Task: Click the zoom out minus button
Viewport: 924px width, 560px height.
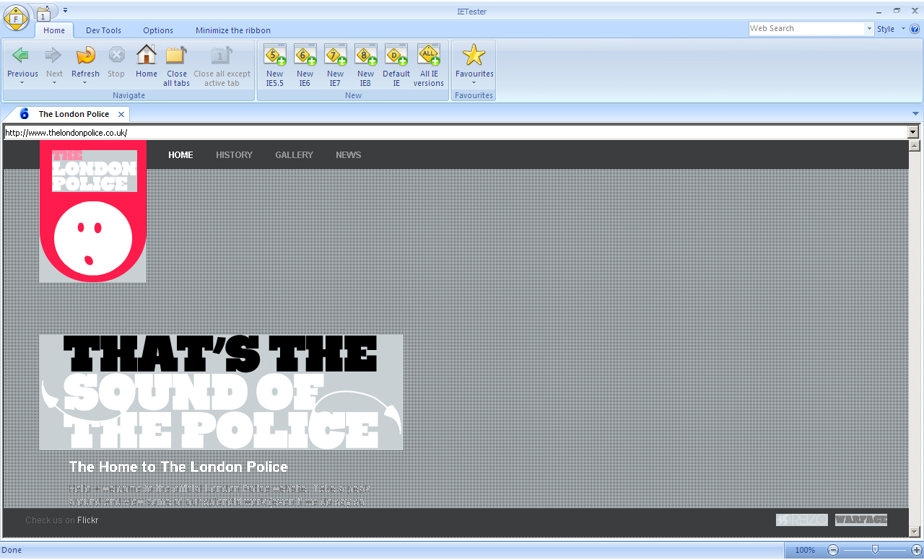Action: pos(833,550)
